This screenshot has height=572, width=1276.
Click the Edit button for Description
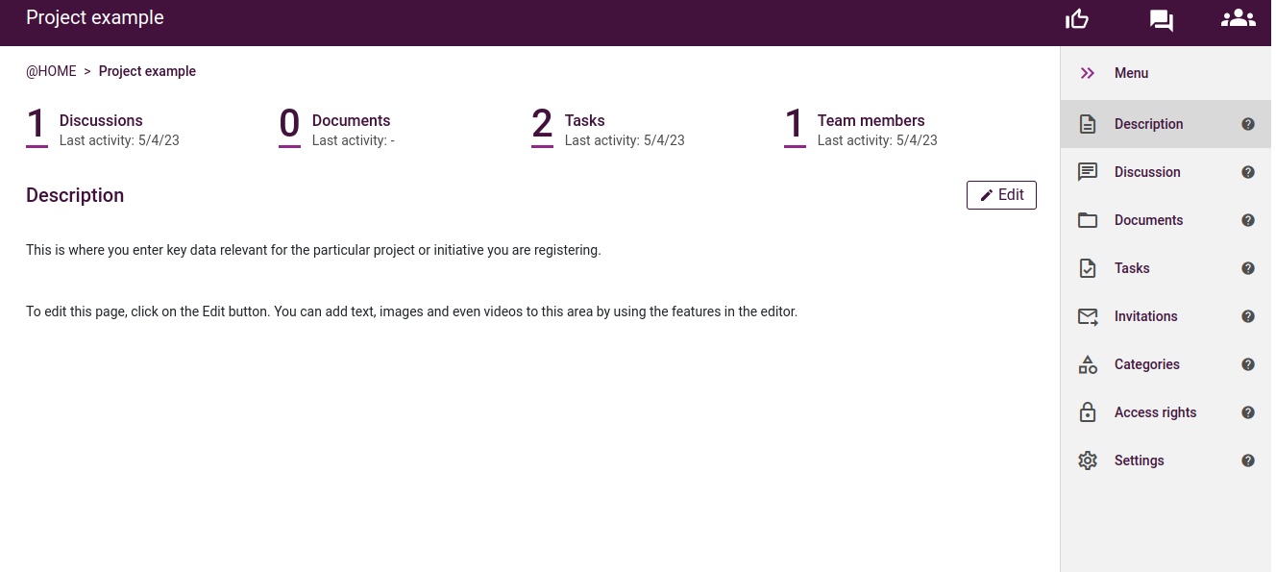click(x=1001, y=195)
